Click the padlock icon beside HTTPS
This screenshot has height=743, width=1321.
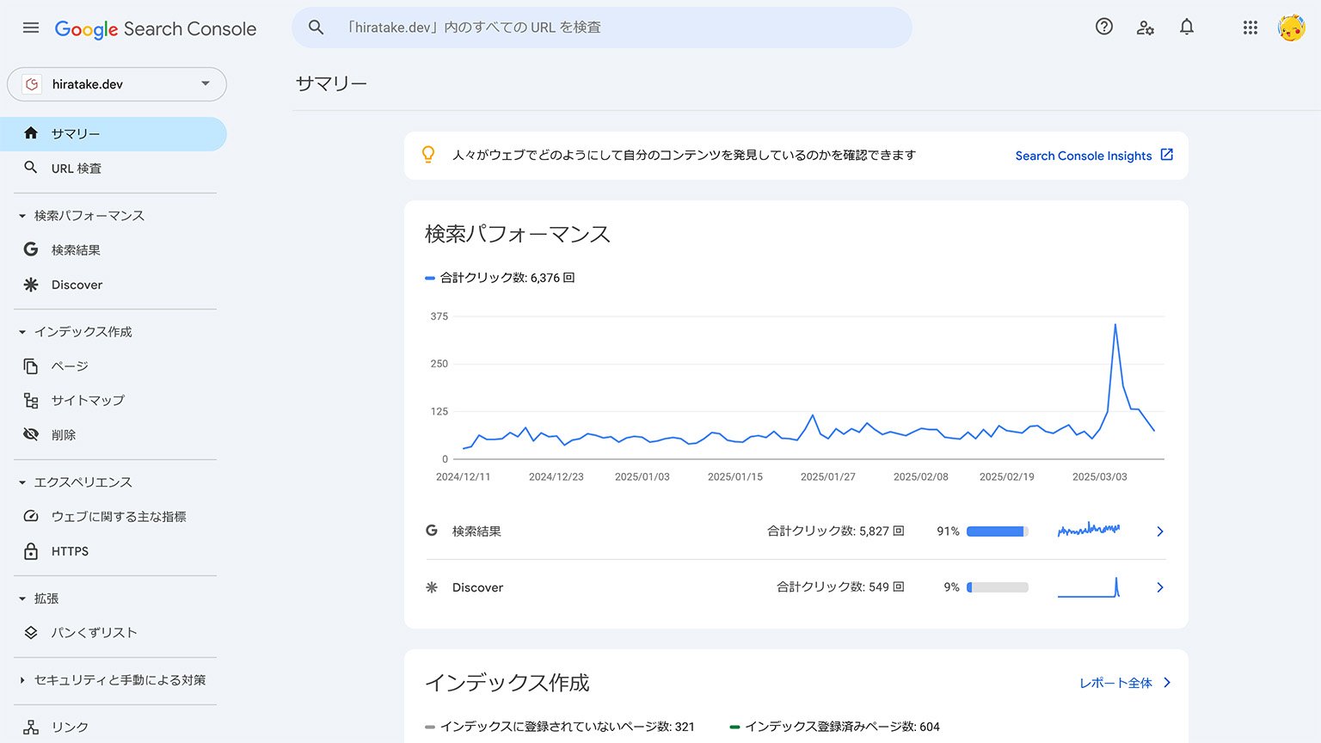[31, 551]
